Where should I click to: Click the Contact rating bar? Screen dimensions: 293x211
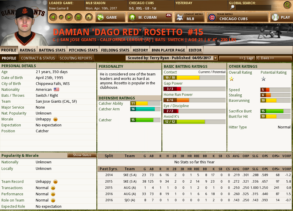point(194,78)
